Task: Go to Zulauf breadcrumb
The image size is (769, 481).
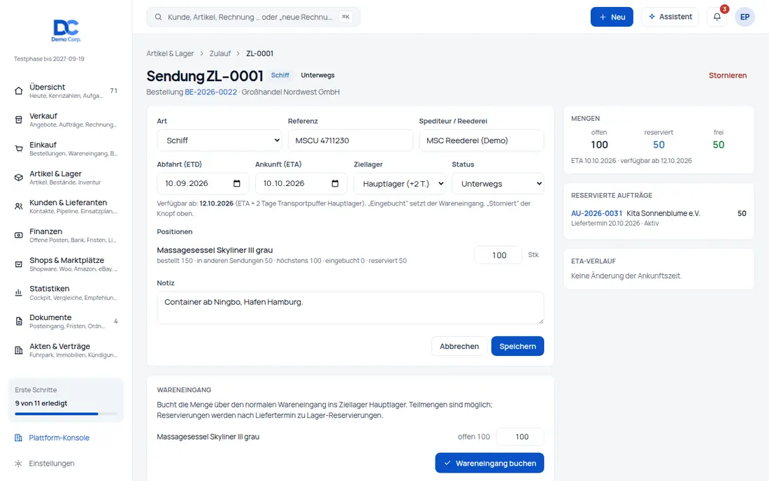Action: pos(220,53)
